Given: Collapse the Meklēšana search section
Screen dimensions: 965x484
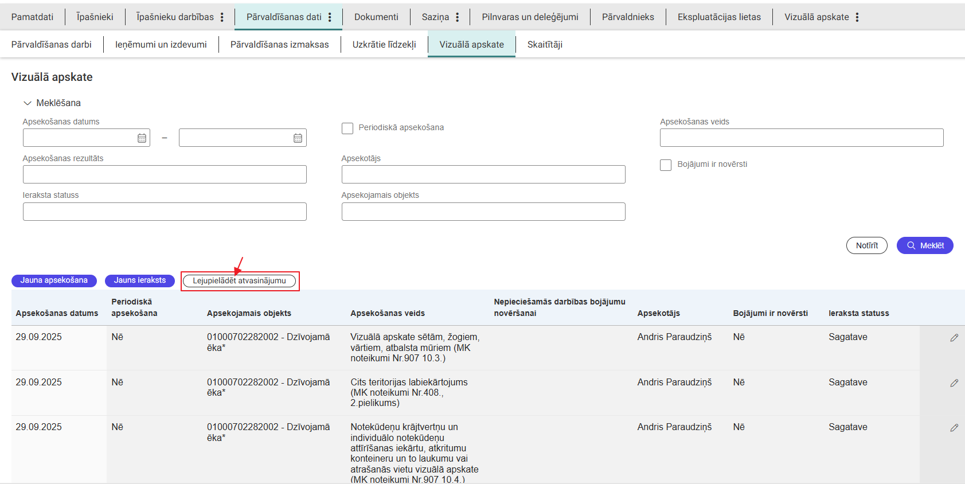Looking at the screenshot, I should click(x=27, y=103).
